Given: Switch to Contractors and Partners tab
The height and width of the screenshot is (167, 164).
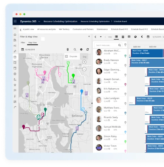Looking at the screenshot, I should pos(83,29).
